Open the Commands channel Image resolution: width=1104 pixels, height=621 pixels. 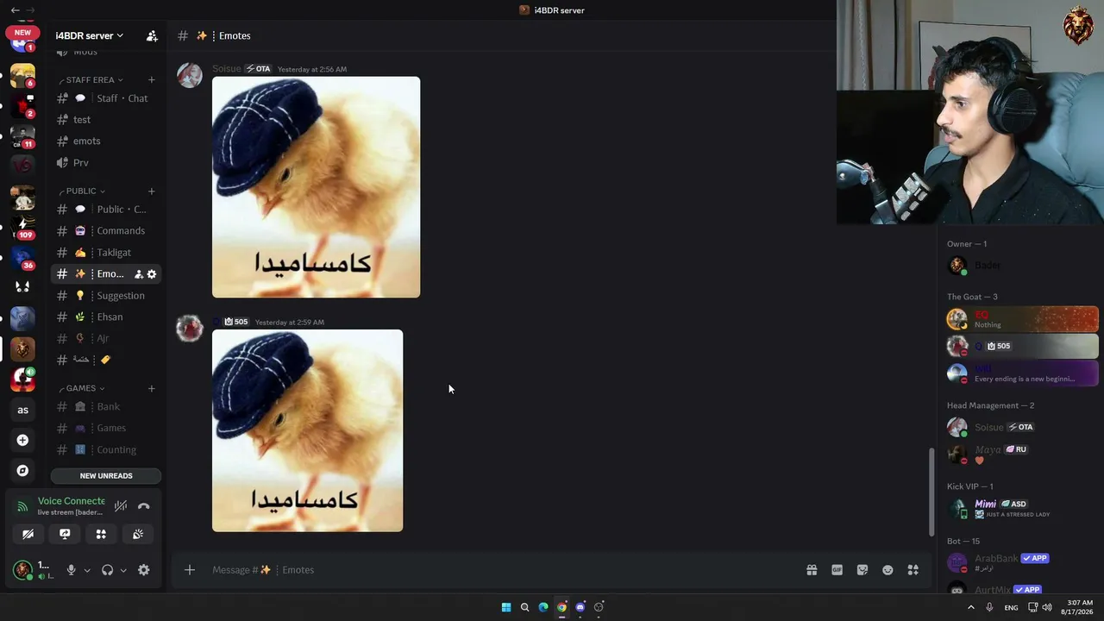tap(106, 231)
